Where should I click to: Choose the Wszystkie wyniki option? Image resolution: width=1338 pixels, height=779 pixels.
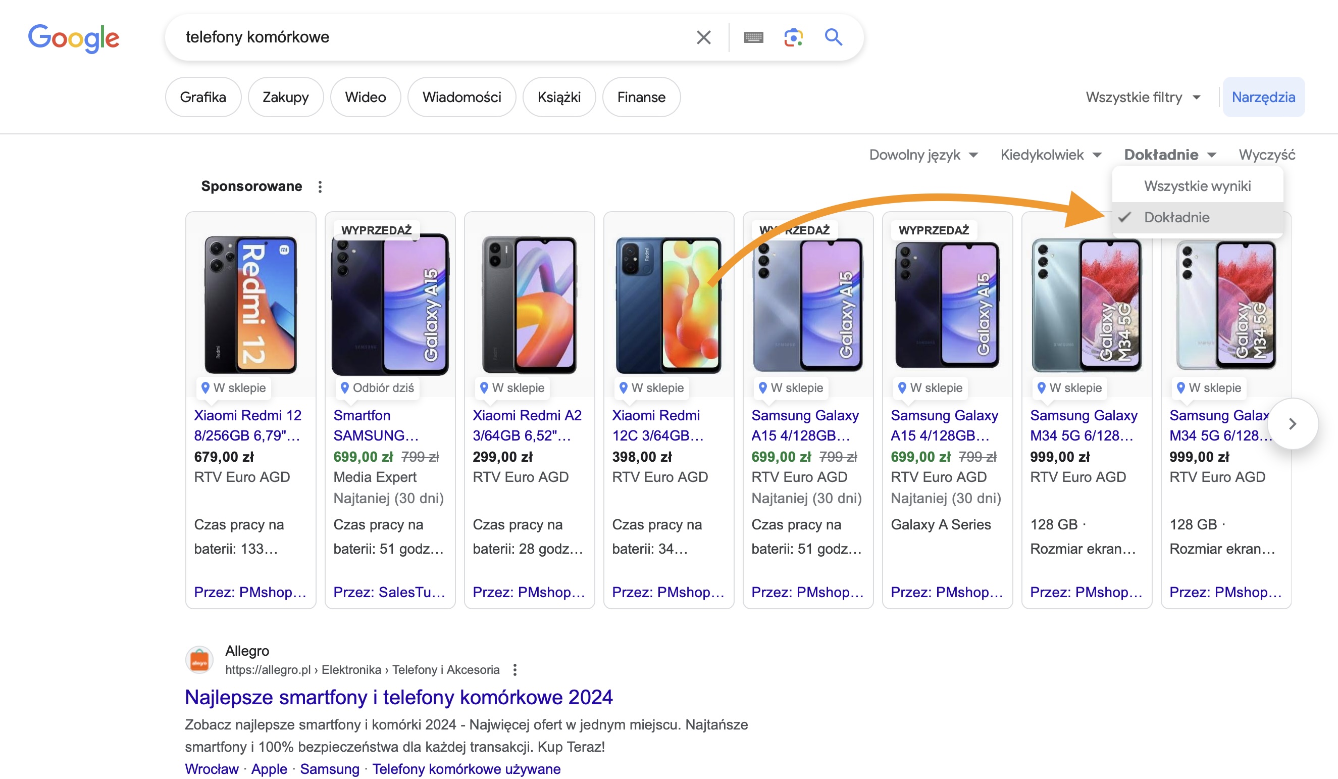[1197, 186]
